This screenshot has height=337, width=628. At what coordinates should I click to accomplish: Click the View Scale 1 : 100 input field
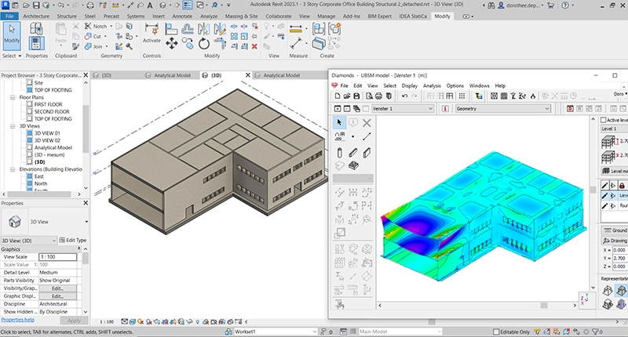click(57, 257)
